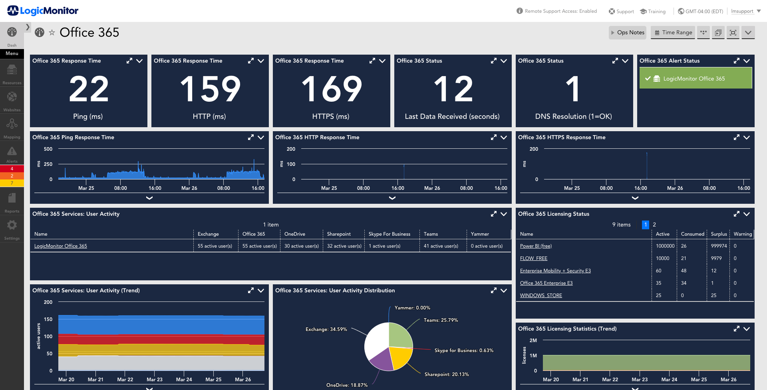Maximize the Ping Response Time graph
Viewport: 767px width, 390px height.
click(251, 137)
